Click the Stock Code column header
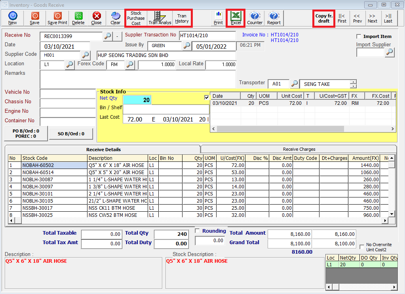This screenshot has height=294, width=405. click(54, 158)
